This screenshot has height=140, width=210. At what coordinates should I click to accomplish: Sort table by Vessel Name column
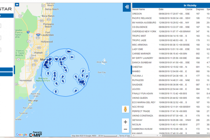pyautogui.click(x=138, y=9)
